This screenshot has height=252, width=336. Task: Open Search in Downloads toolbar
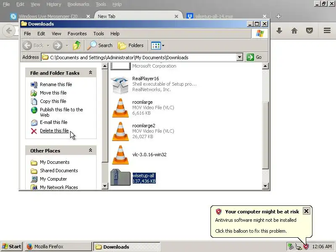click(100, 45)
